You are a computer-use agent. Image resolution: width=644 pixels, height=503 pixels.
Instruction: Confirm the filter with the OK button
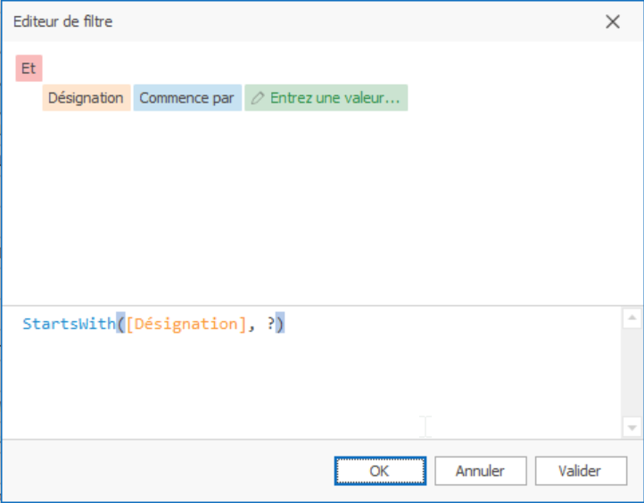tap(380, 471)
